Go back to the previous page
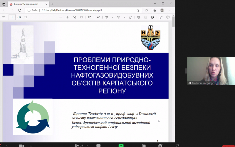235x147 pixels. pyautogui.click(x=5, y=10)
